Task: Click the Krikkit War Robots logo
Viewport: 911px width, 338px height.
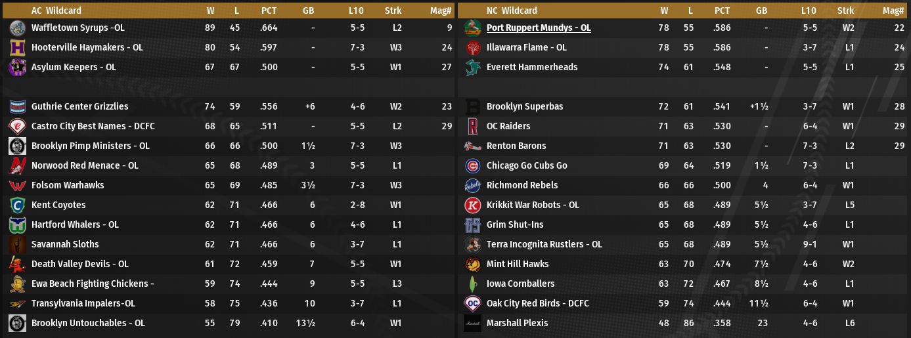Action: click(x=473, y=205)
